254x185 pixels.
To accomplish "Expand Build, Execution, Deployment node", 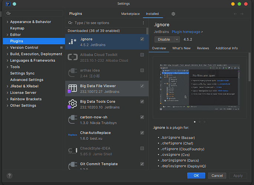I will pos(7,54).
